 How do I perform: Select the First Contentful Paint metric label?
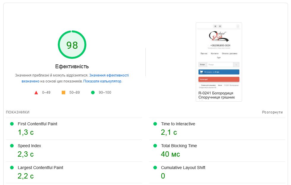[37, 124]
